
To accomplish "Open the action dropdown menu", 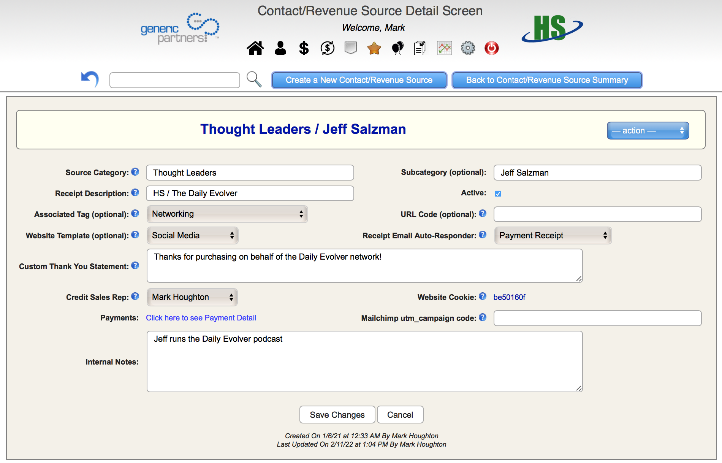I will tap(648, 131).
